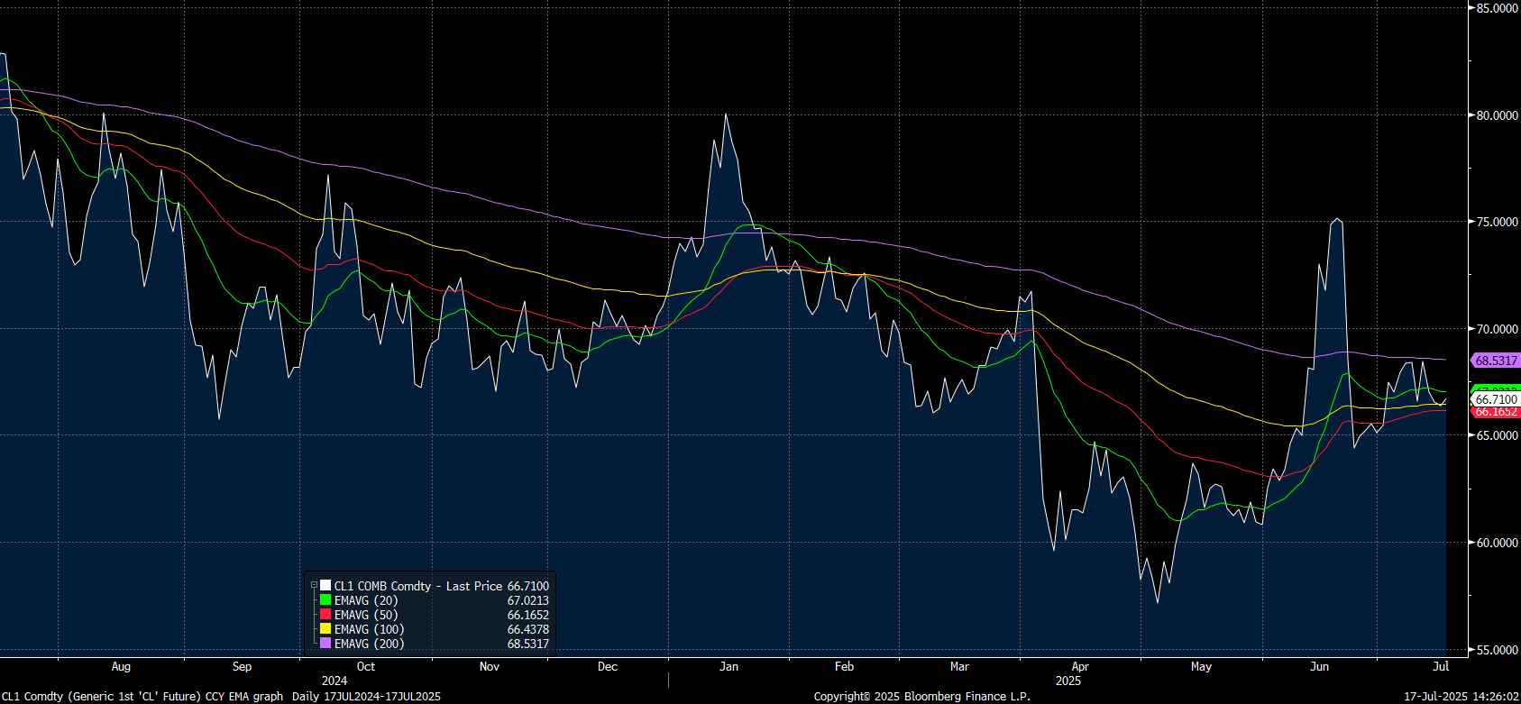This screenshot has height=704, width=1521.
Task: Select the EMAVG (50) legend label
Action: click(365, 615)
